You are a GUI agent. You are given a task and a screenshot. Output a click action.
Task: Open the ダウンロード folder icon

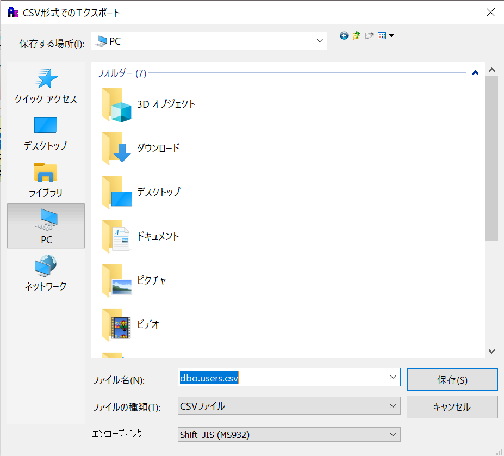pos(116,149)
